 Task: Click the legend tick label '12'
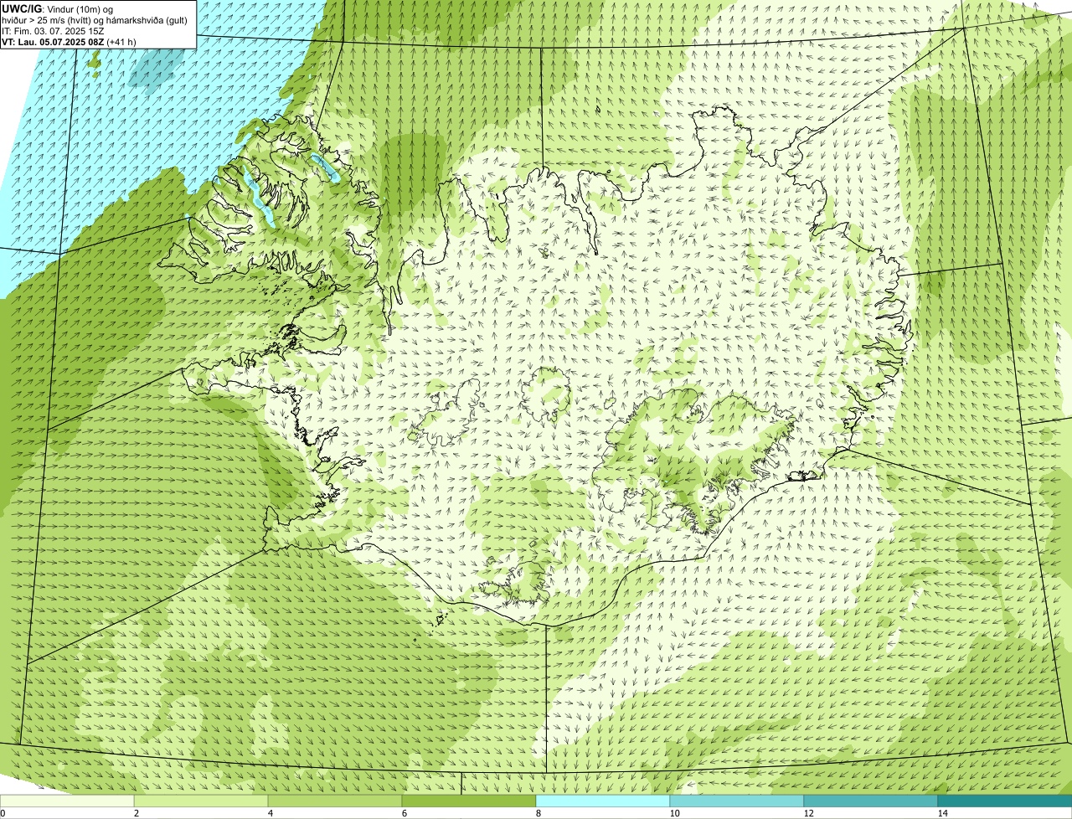tap(808, 813)
